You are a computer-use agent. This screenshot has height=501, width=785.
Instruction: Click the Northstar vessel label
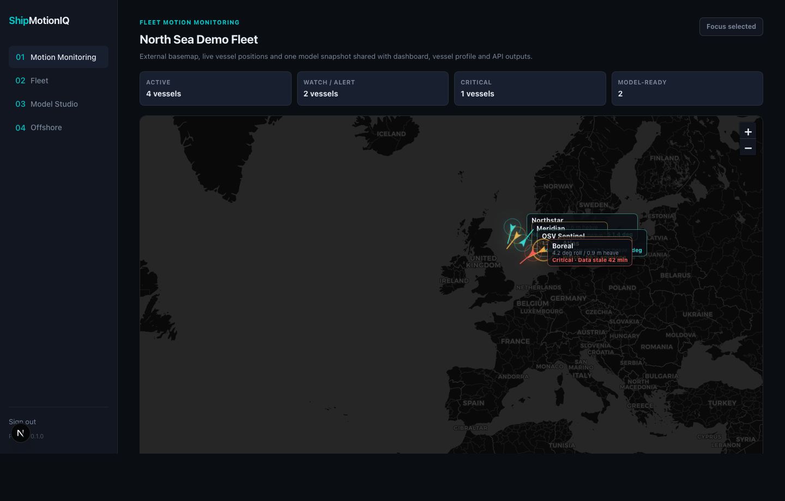coord(547,220)
